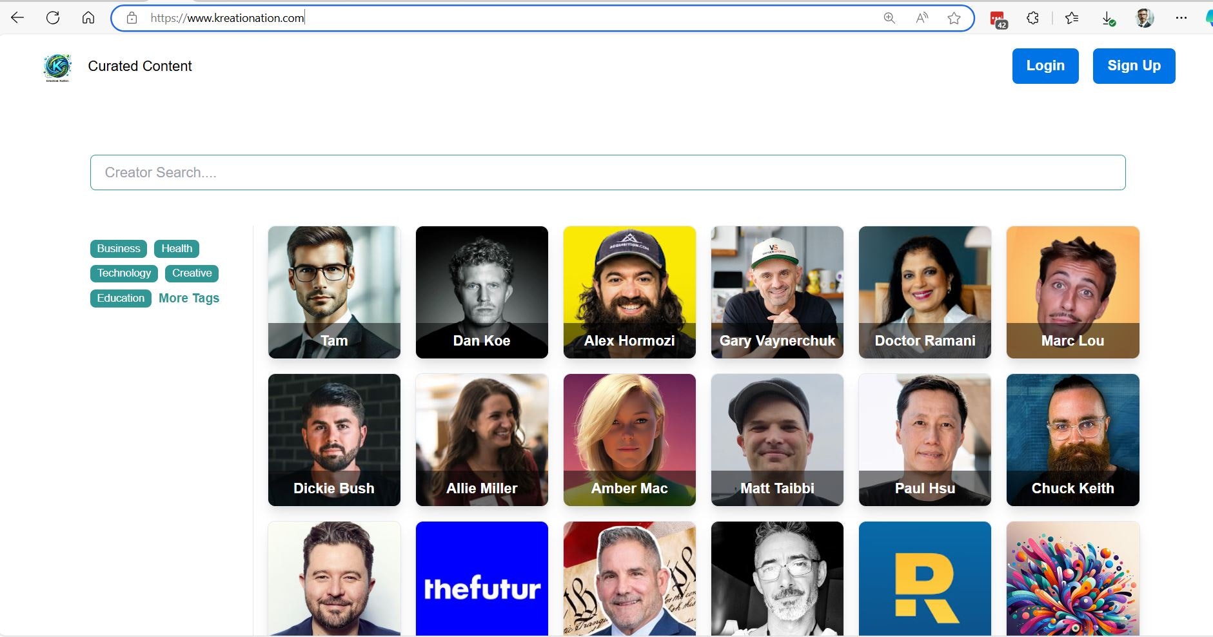Focus the Creator Search field
Screen dimensions: 1213x637
tap(607, 172)
